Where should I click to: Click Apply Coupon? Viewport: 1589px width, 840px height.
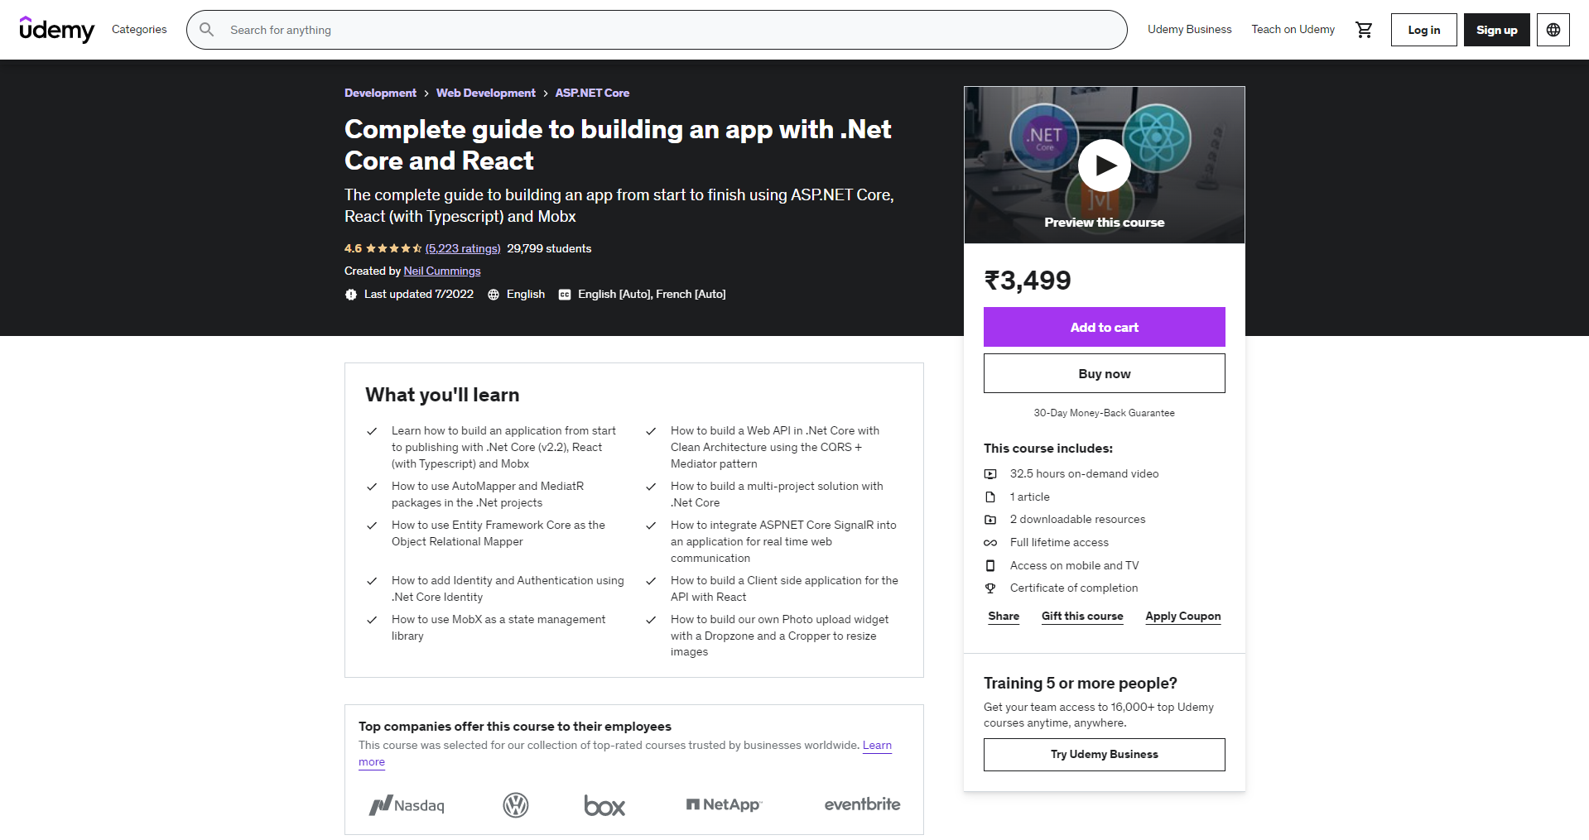(1183, 617)
